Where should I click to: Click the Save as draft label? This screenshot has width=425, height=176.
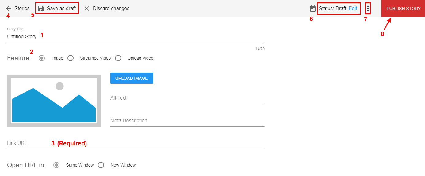coord(61,9)
